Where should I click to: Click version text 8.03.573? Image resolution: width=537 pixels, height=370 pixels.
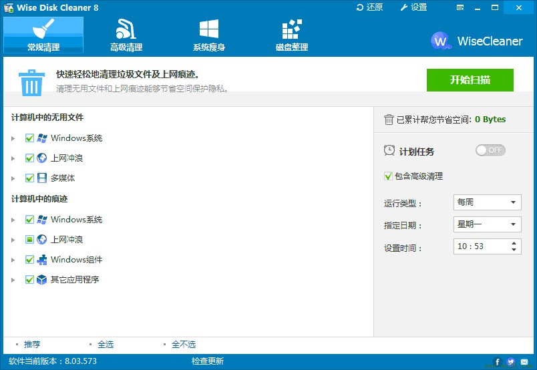tap(81, 361)
